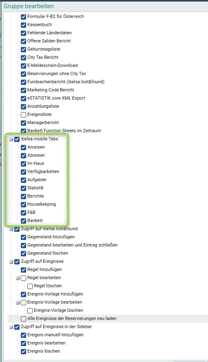This screenshot has height=362, width=208.
Task: Uncheck the Verfügbarkeiten checkbox
Action: [x=23, y=172]
